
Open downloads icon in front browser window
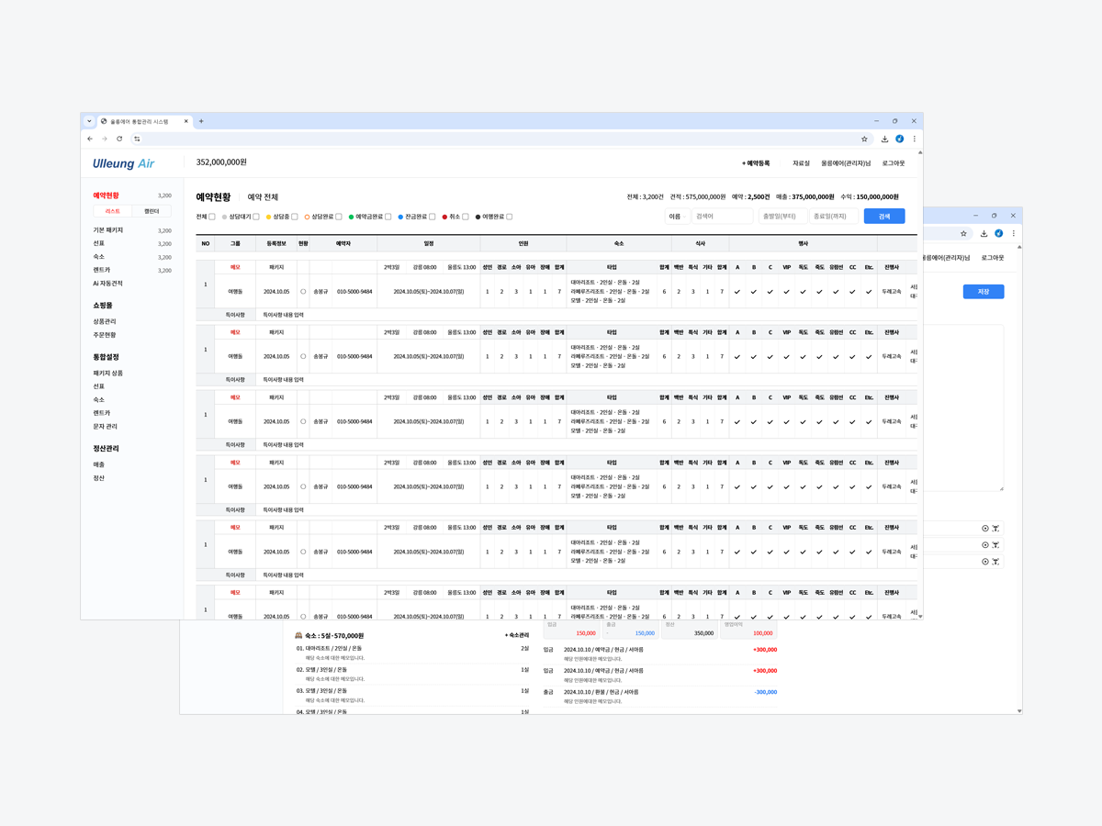point(884,139)
